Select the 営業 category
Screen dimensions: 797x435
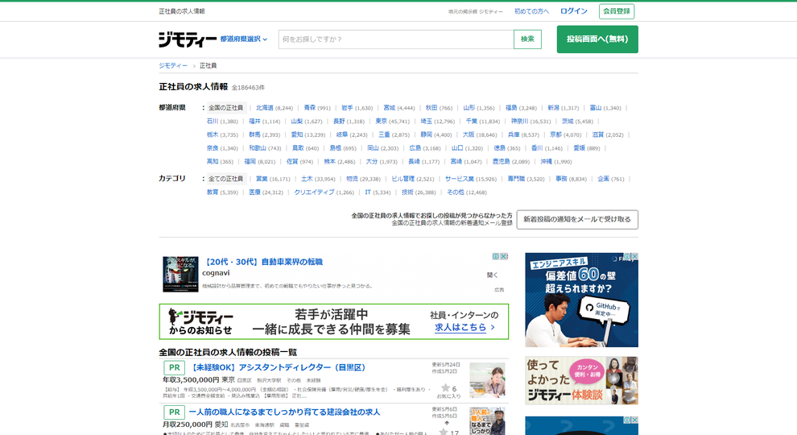click(262, 179)
